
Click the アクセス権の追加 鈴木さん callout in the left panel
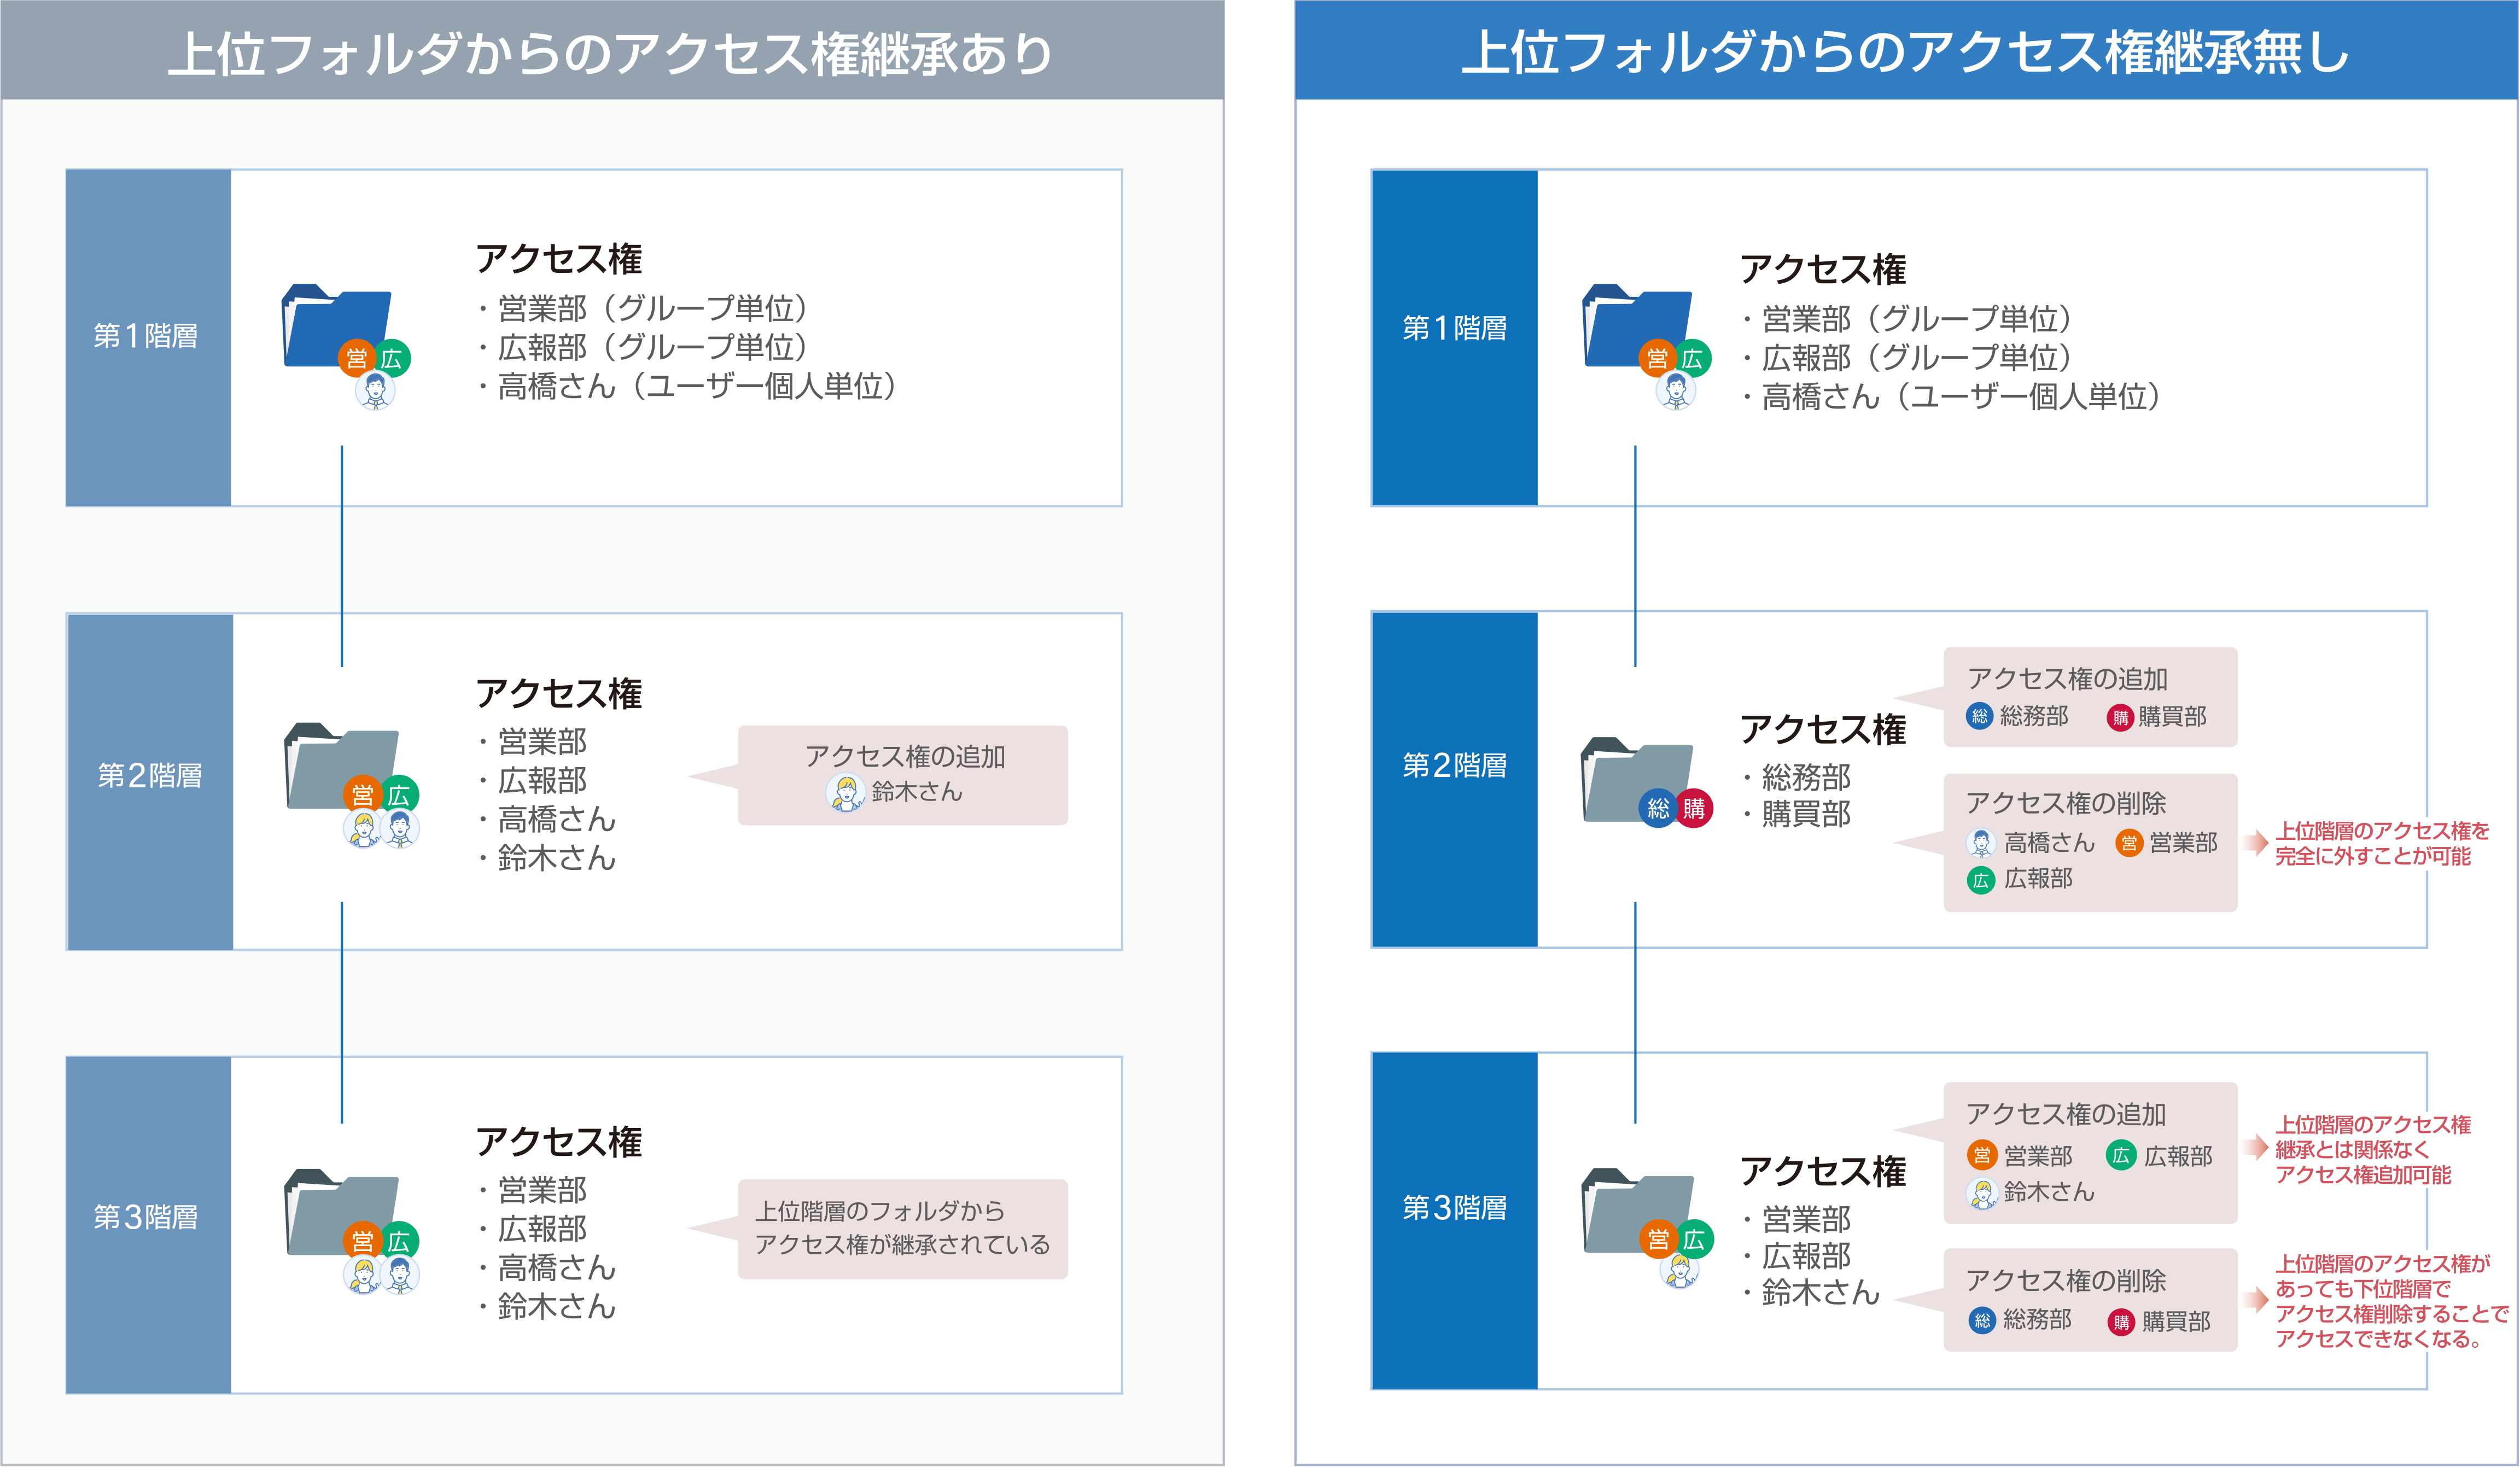(x=902, y=775)
